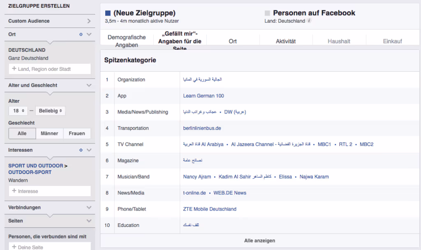421x250 pixels.
Task: Click Alle anzeigen below the table
Action: tap(260, 241)
